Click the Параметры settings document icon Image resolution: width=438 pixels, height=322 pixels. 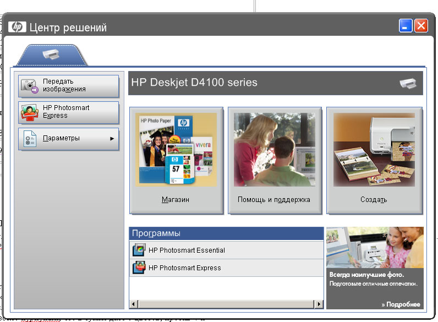point(30,139)
